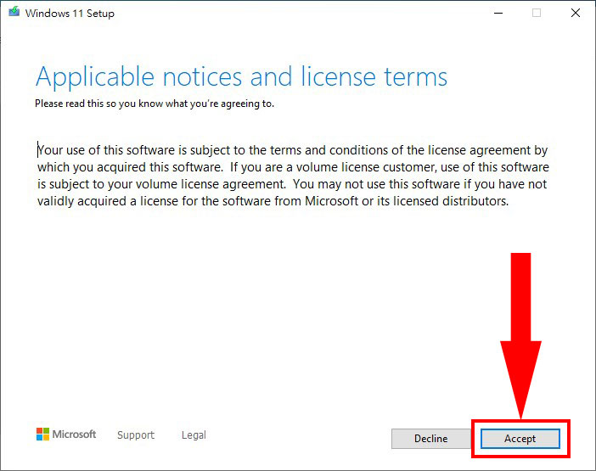Click the Windows 11 Setup title icon
Screen dimensions: 596x471
[x=14, y=12]
